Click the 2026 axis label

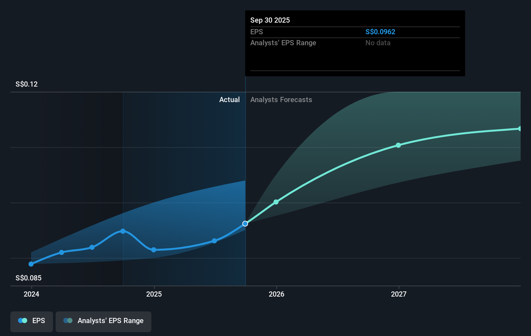point(276,294)
